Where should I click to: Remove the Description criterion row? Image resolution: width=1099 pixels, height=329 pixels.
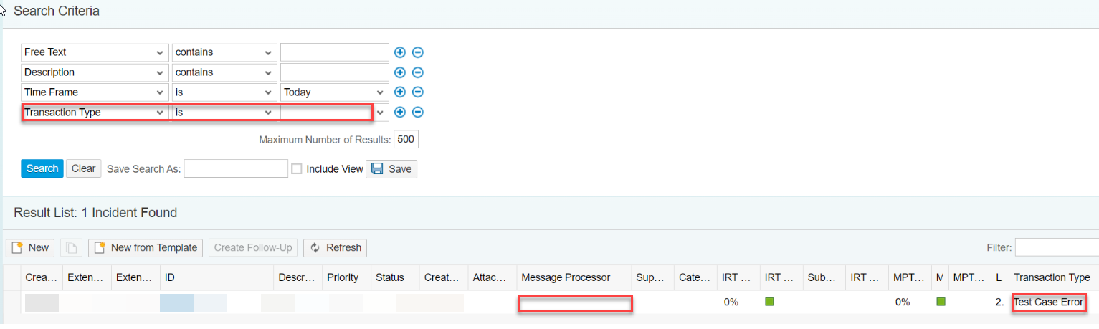tap(418, 72)
